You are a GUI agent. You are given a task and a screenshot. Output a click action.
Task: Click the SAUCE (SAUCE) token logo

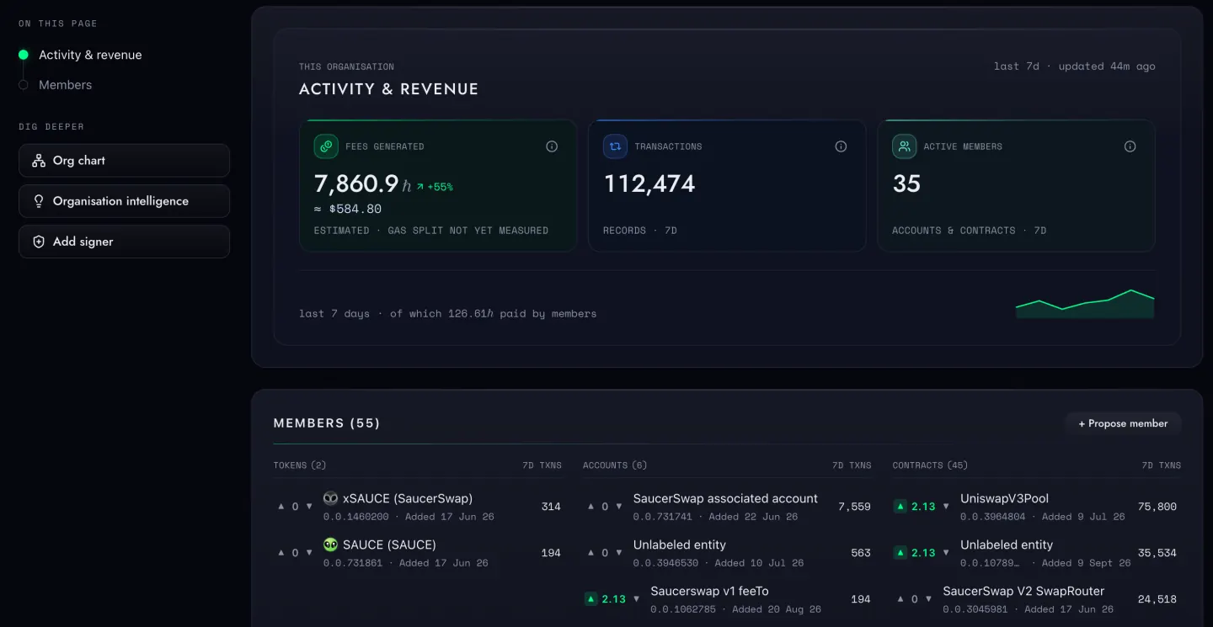click(x=330, y=545)
